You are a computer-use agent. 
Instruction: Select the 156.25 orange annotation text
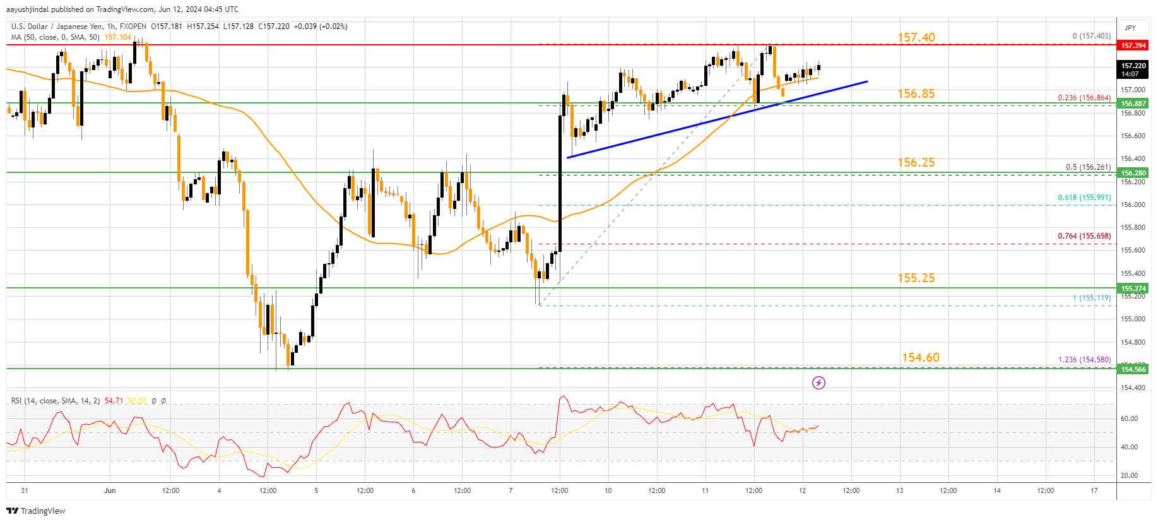tap(916, 163)
